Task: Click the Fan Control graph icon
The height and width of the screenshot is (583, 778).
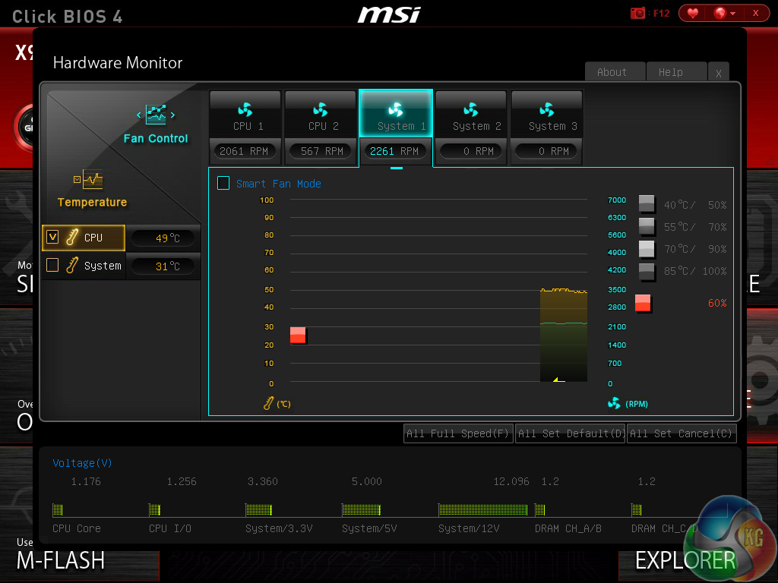Action: 156,115
